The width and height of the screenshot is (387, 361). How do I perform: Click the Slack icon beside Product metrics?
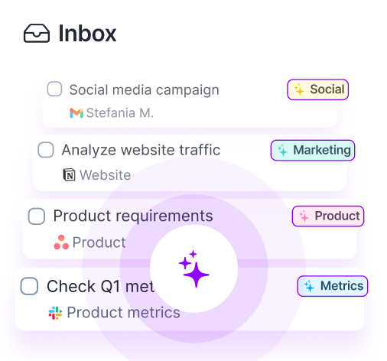(x=55, y=313)
